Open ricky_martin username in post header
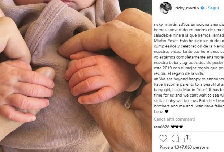This screenshot has width=224, height=152. pyautogui.click(x=187, y=8)
